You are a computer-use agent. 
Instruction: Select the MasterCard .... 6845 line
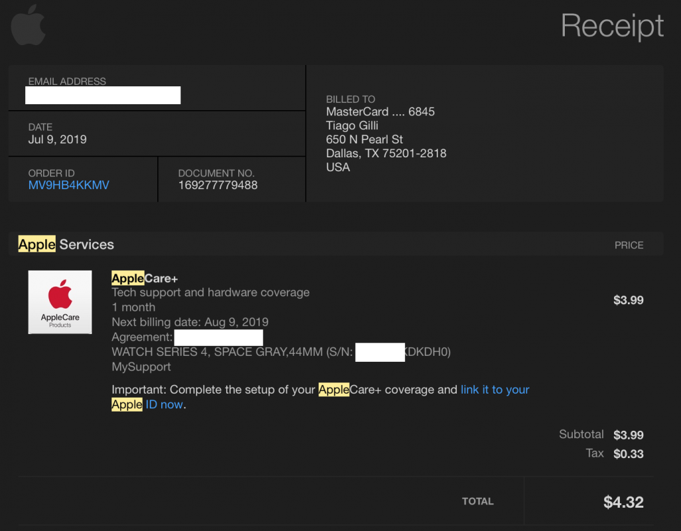coord(380,112)
